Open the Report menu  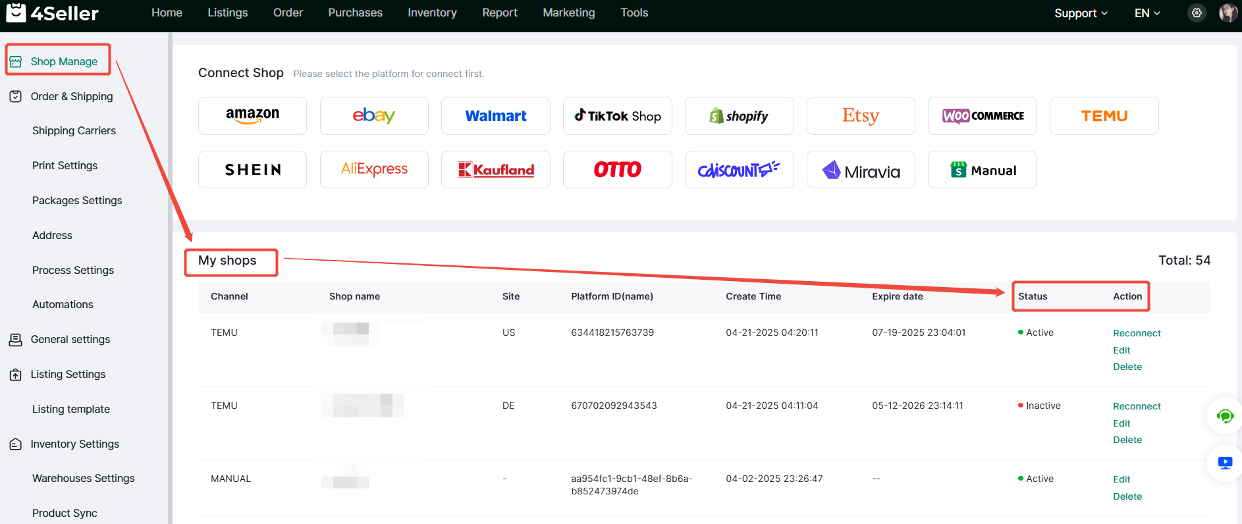[500, 13]
